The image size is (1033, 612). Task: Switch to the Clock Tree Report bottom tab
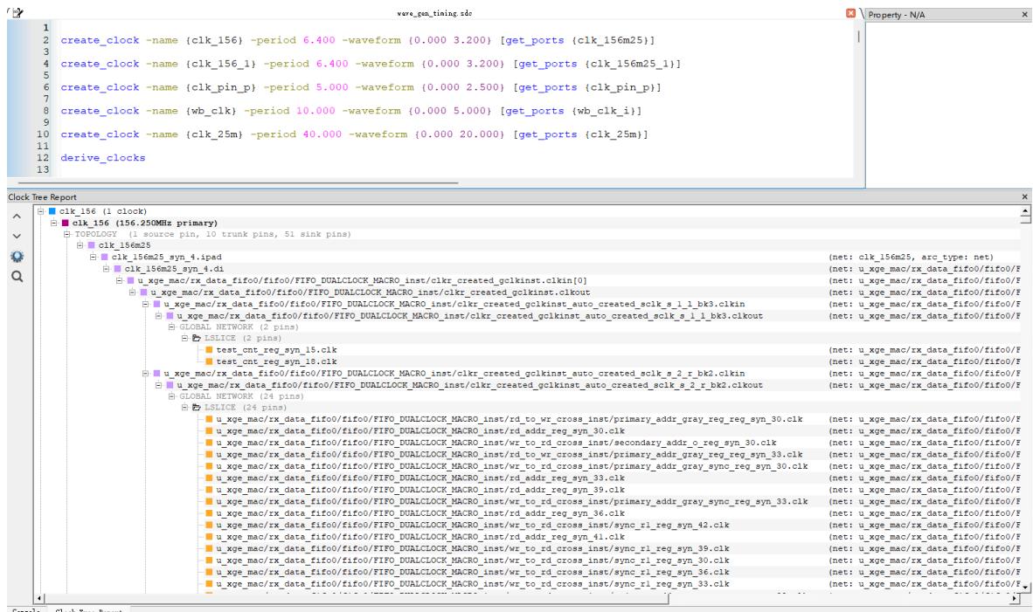coord(89,609)
